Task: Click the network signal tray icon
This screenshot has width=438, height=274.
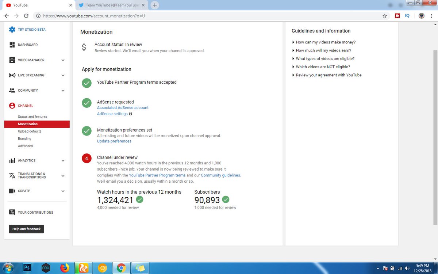Action: (x=400, y=269)
